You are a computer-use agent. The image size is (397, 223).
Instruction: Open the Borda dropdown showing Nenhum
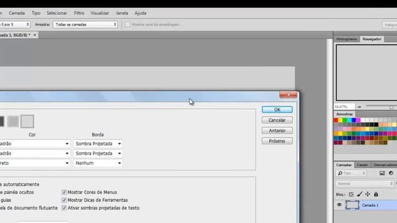point(98,163)
